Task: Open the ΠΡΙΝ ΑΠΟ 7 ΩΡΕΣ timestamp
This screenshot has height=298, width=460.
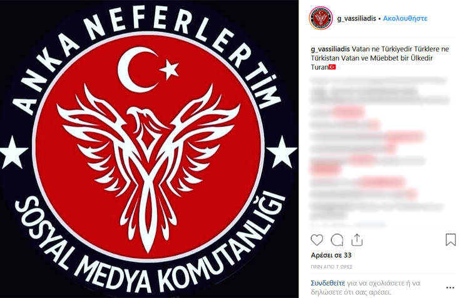Action: click(332, 267)
